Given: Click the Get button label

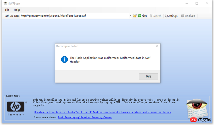Looking at the screenshot, I should [x=144, y=16].
